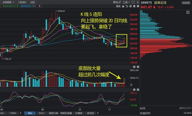Click the 09 month marker on time axis
The image size is (192, 116).
click(42, 109)
